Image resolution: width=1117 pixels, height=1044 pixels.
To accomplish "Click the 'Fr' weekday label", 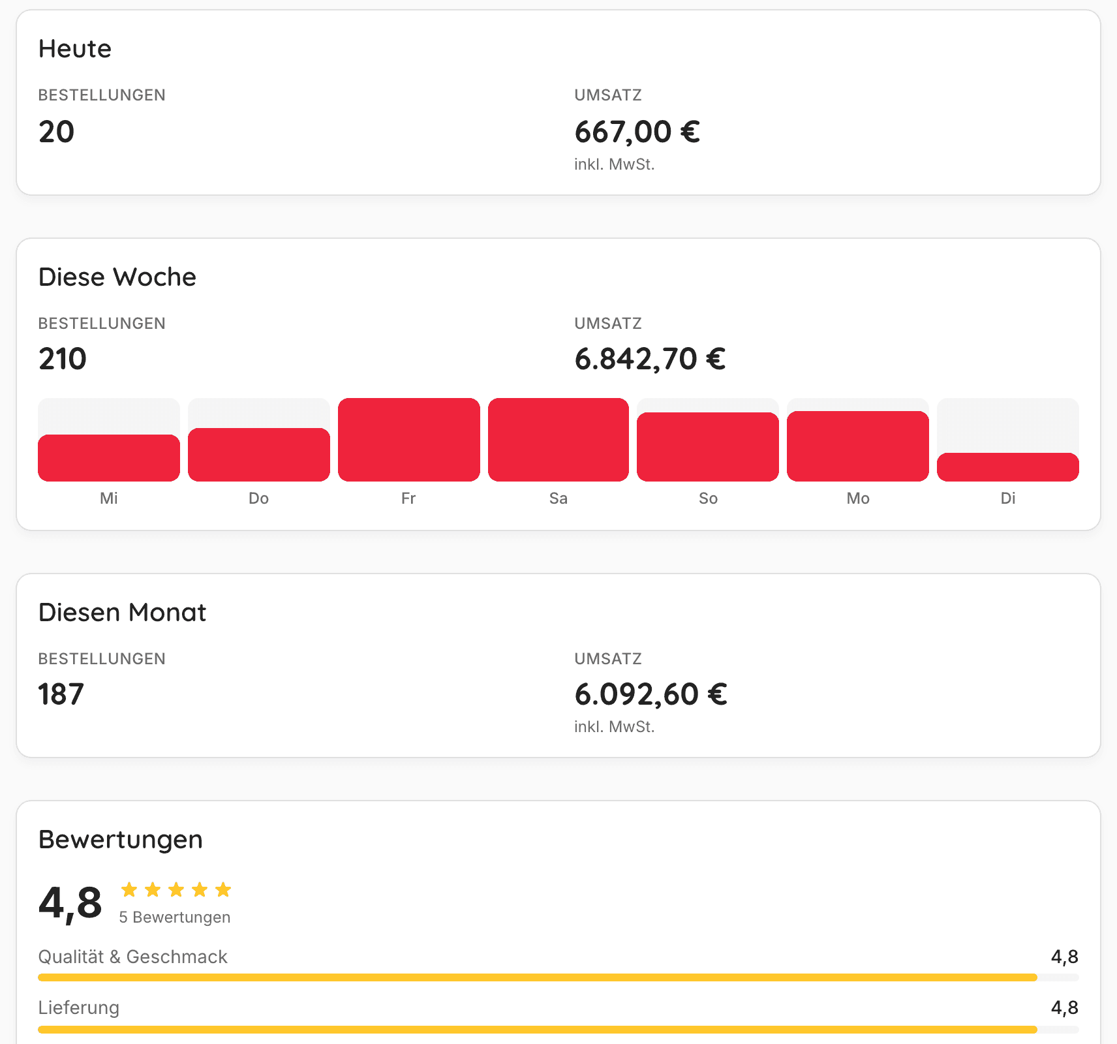I will click(408, 499).
